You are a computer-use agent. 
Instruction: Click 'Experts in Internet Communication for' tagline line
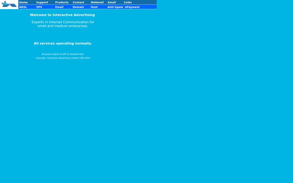(x=63, y=22)
